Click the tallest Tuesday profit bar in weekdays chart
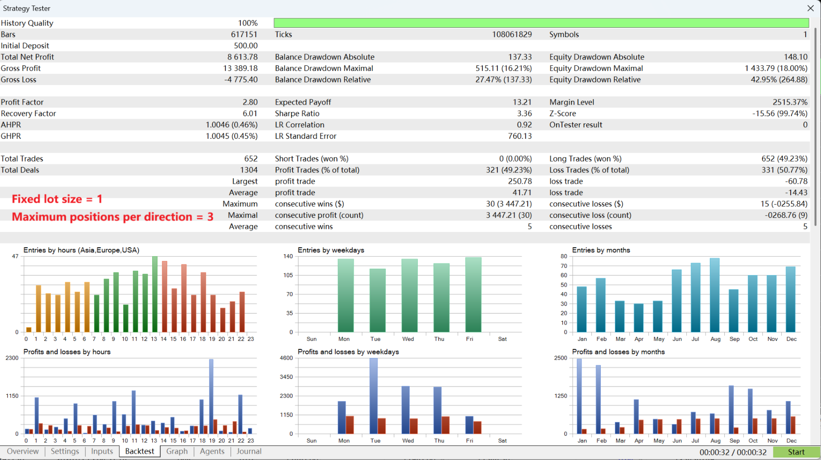Viewport: 821px width, 460px height. (x=373, y=395)
